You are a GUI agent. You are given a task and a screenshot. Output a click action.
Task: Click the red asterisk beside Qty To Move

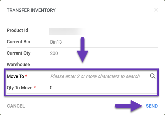coord(35,88)
